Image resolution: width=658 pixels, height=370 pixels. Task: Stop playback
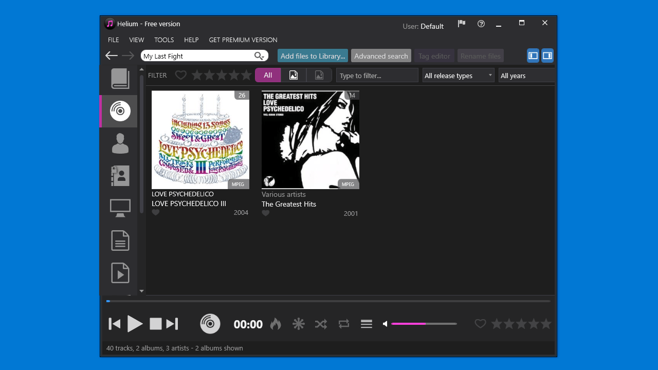[156, 324]
